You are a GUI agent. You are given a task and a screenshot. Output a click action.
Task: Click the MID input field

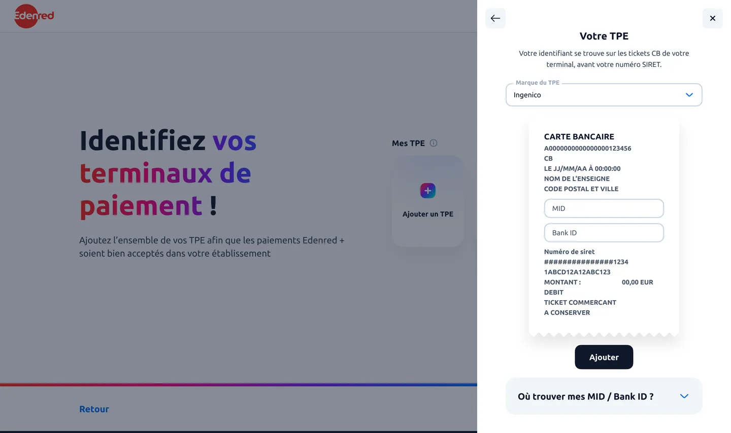pyautogui.click(x=604, y=208)
